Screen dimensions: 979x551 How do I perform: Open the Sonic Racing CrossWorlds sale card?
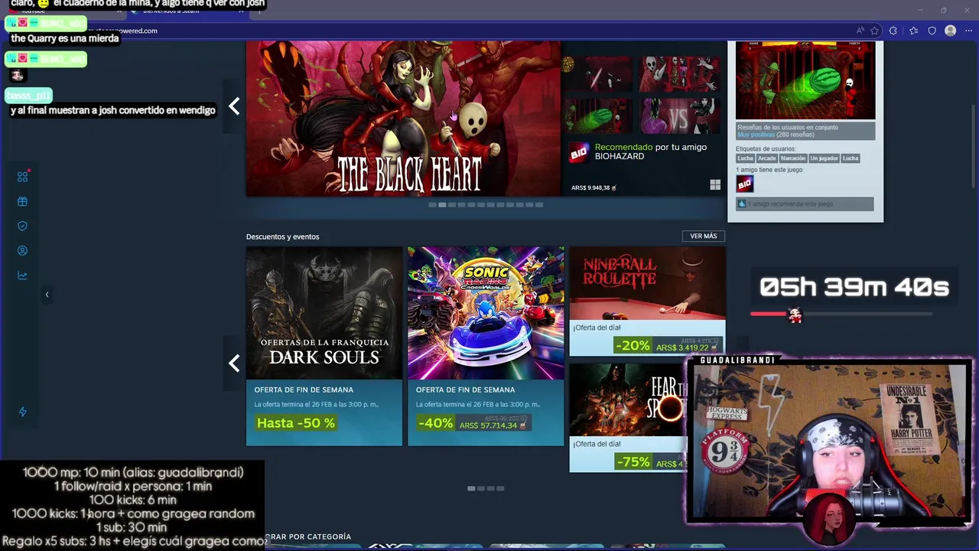point(486,346)
